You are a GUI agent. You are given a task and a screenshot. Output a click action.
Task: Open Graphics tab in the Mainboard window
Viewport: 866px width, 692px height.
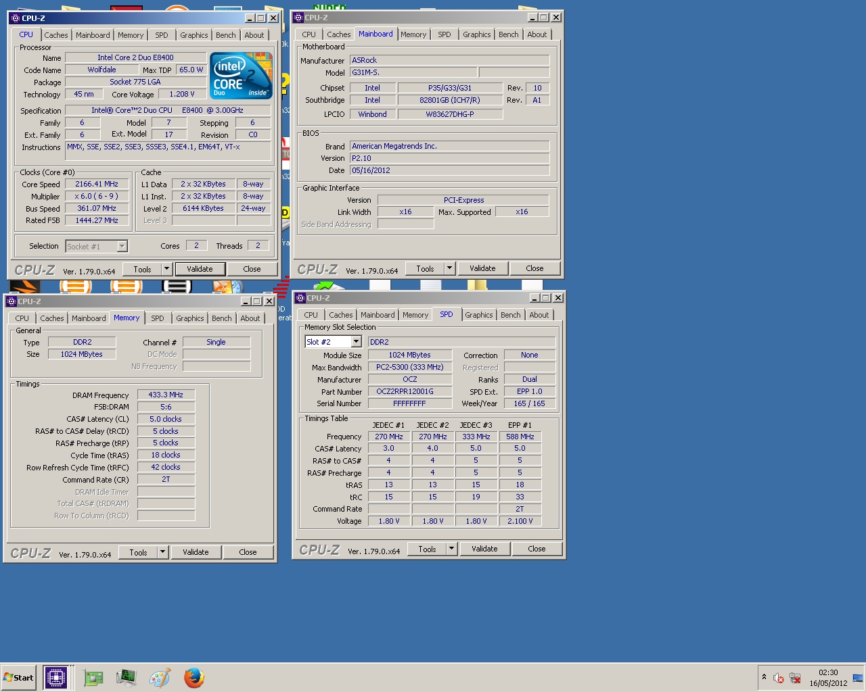click(477, 34)
